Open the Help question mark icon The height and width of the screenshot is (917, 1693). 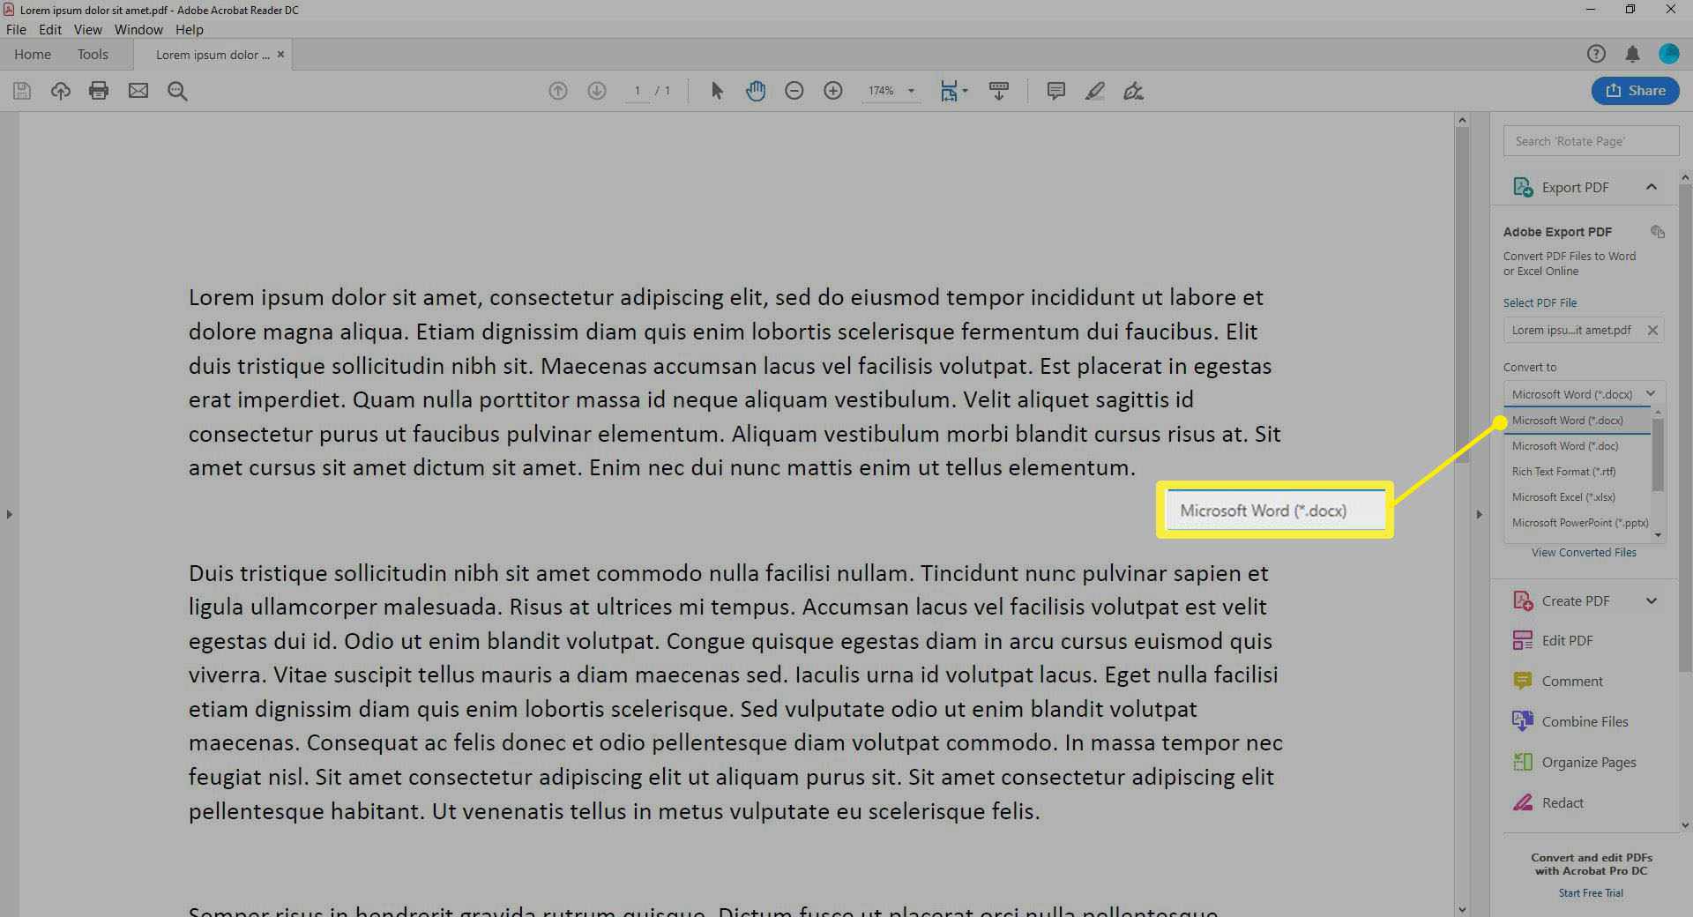(x=1596, y=54)
